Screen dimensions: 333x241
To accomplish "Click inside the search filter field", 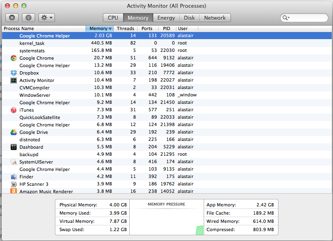I will [x=304, y=18].
